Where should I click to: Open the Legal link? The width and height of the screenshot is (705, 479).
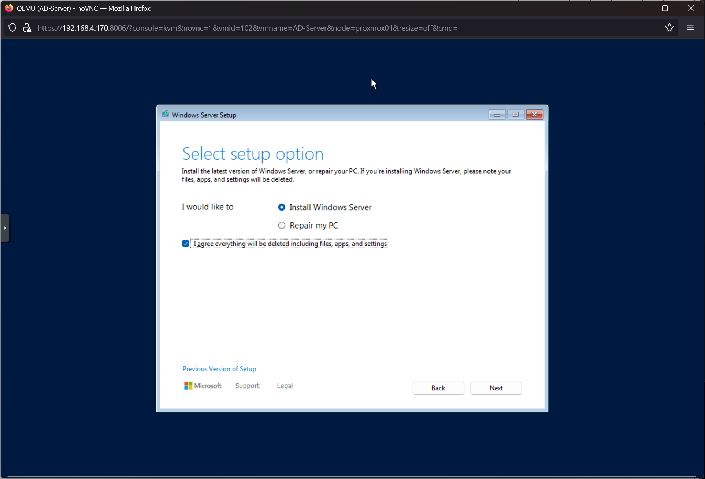tap(285, 386)
